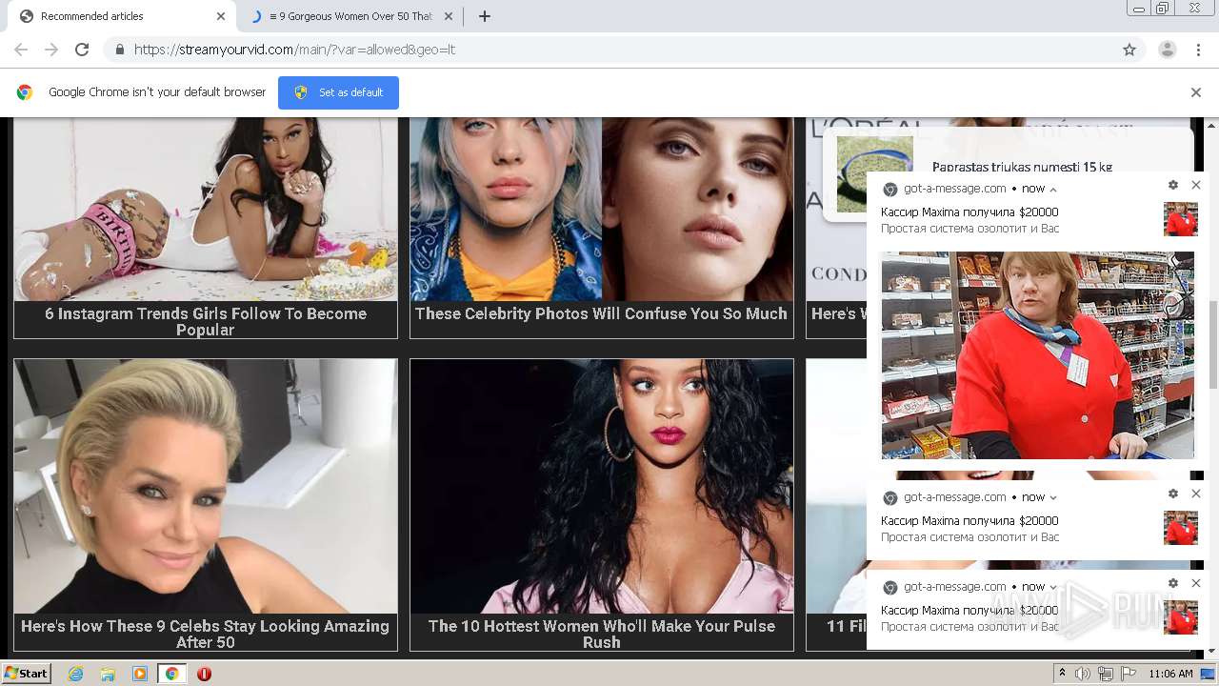Image resolution: width=1219 pixels, height=686 pixels.
Task: Click the blonde woman article image
Action: pyautogui.click(x=206, y=486)
